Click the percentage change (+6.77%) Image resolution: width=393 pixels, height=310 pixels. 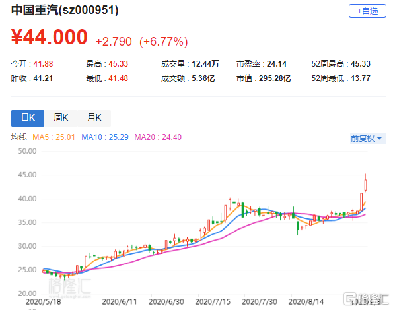(x=163, y=42)
